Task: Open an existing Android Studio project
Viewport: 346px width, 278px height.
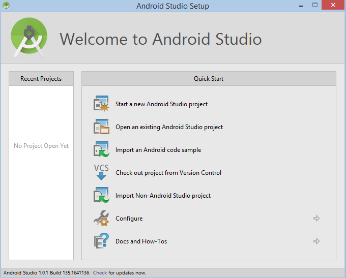Action: click(169, 127)
